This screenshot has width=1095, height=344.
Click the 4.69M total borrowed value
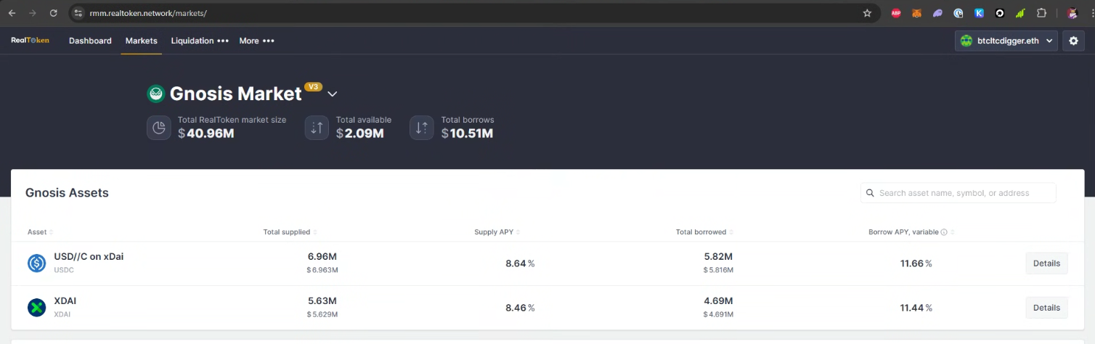coord(718,300)
